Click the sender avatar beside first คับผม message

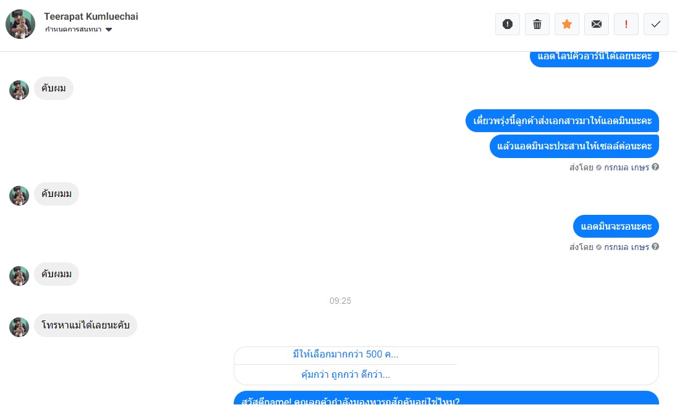(19, 90)
